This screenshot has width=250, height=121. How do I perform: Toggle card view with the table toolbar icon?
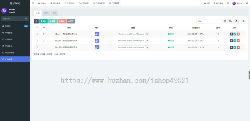coord(225,21)
